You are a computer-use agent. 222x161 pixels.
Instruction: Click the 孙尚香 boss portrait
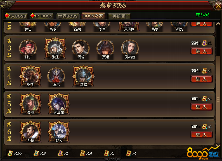pos(130,49)
